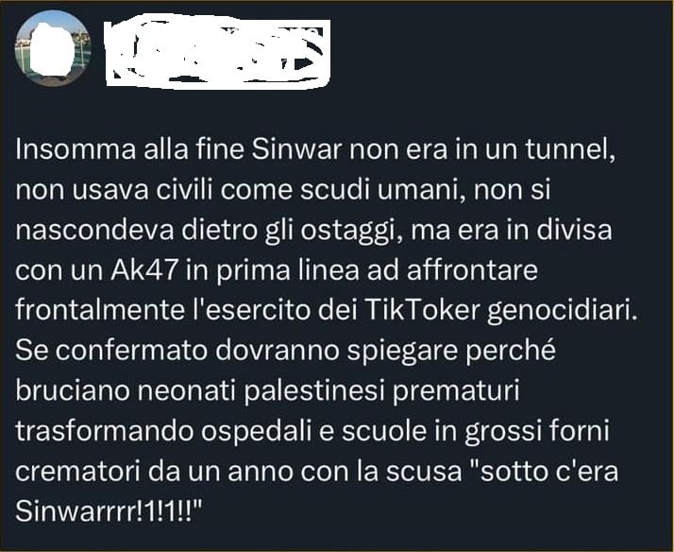The image size is (674, 552).
Task: Click the word "frontalmente"
Action: point(100,310)
